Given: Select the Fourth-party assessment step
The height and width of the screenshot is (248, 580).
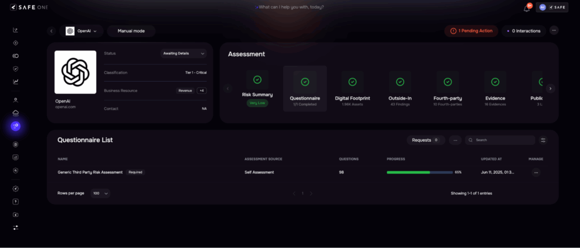Looking at the screenshot, I should [447, 89].
